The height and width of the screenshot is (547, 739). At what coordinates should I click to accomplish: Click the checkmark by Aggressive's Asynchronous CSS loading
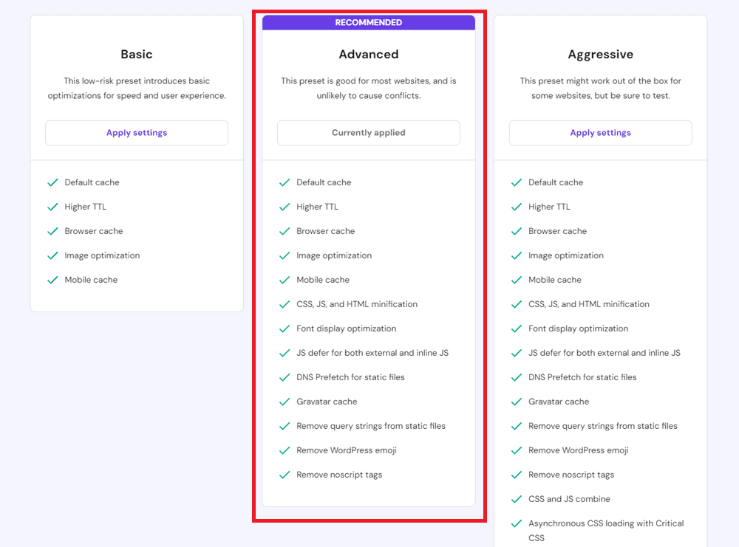517,523
